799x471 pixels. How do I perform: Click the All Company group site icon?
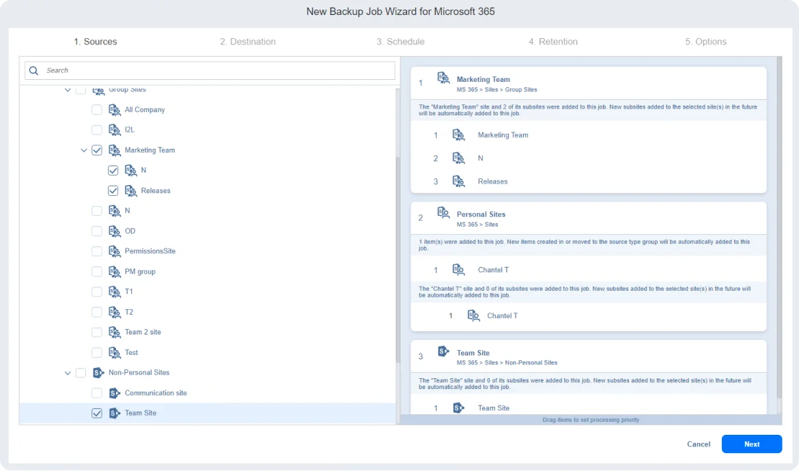pos(115,110)
